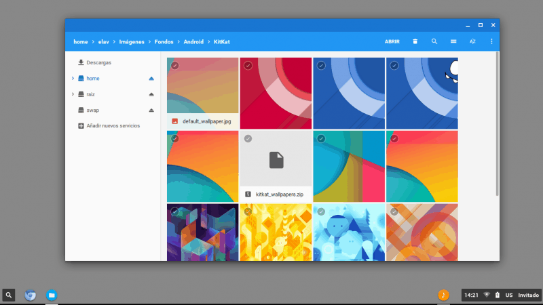Click the raiz drive icon
The width and height of the screenshot is (543, 305).
(81, 94)
